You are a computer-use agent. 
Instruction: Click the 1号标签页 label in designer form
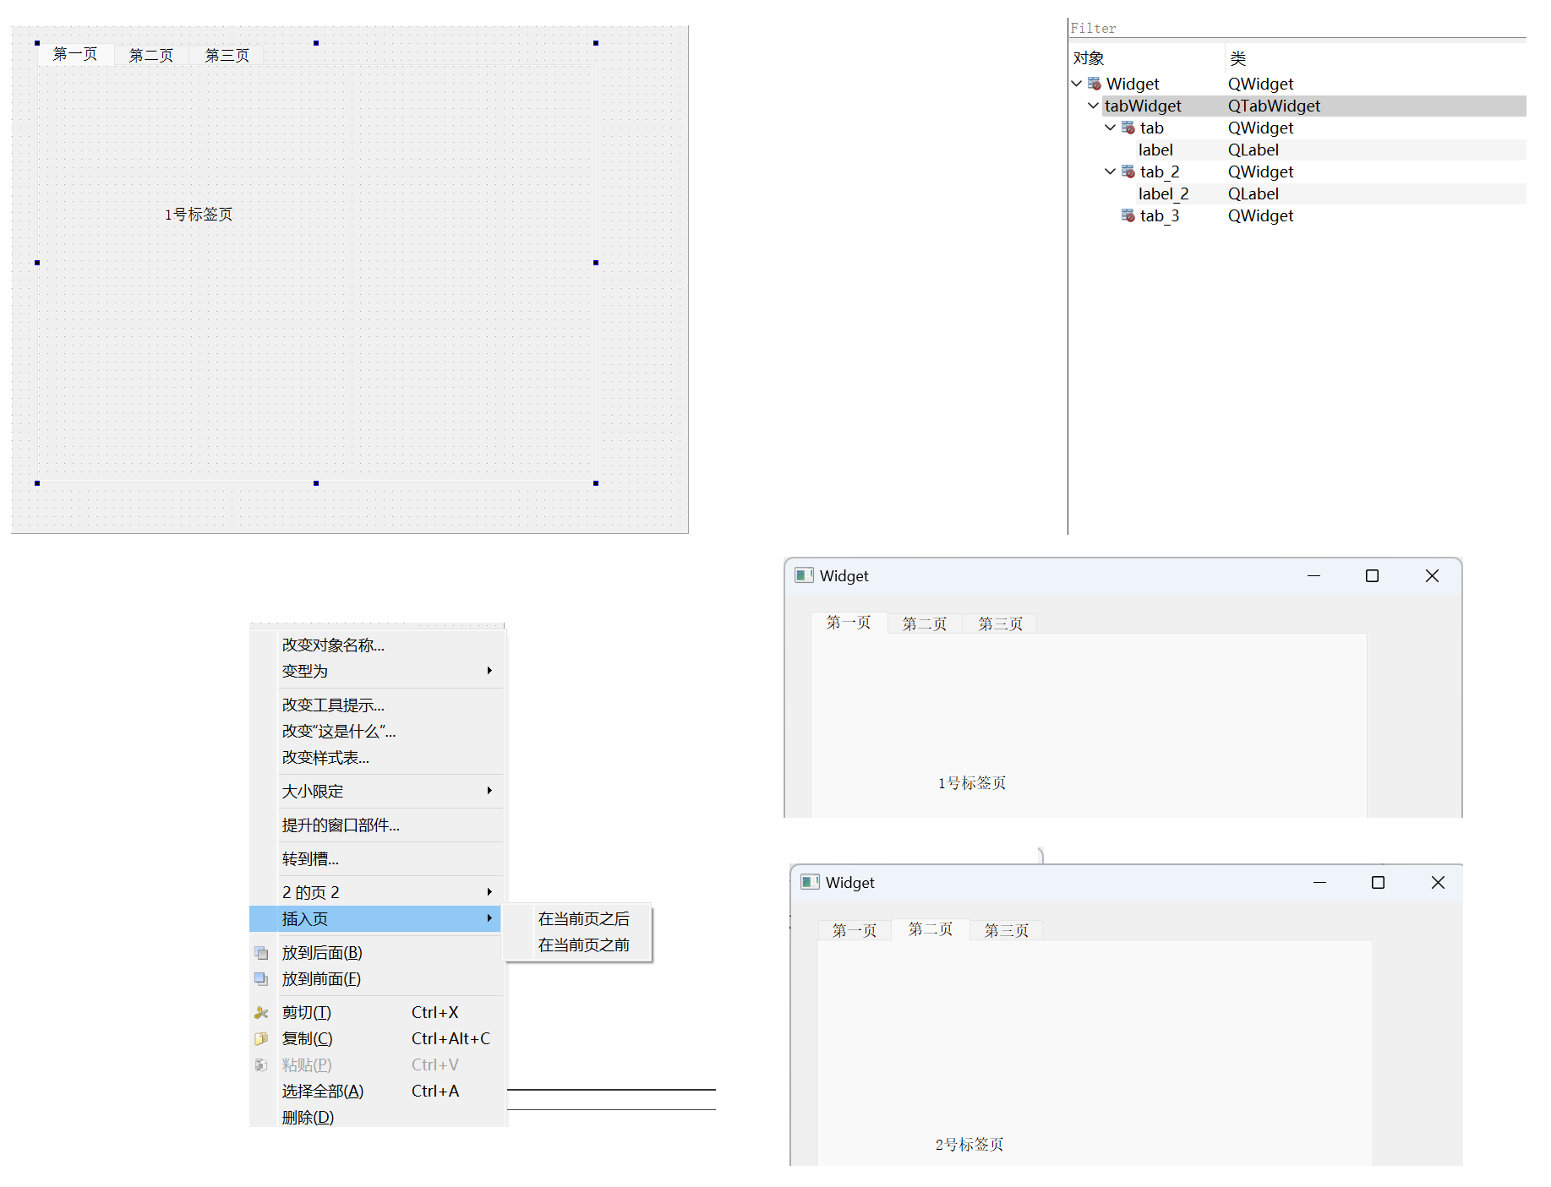(199, 215)
